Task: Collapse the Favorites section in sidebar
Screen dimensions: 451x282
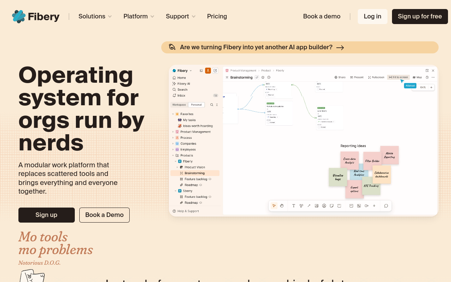Action: [x=173, y=114]
